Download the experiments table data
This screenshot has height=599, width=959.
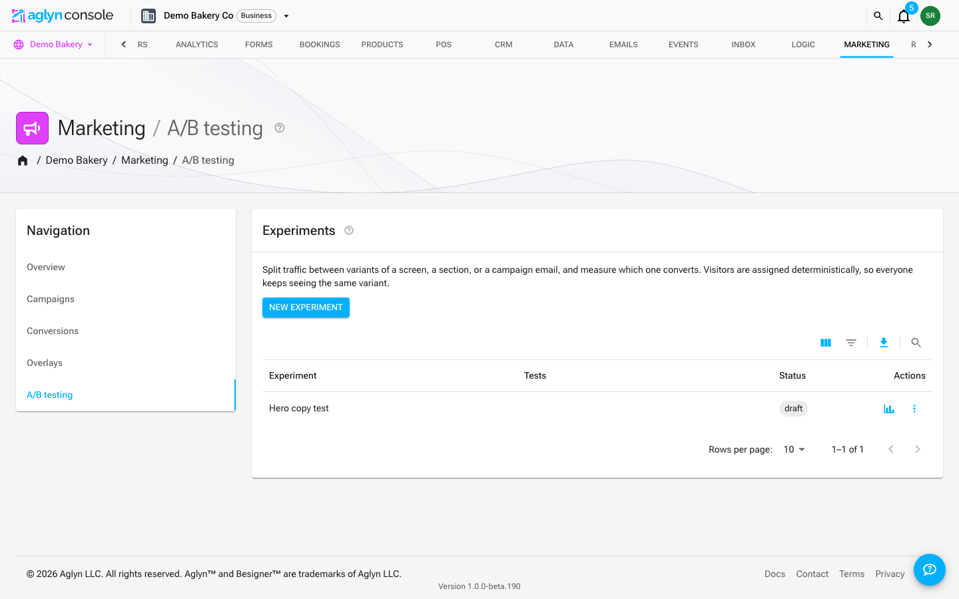(x=884, y=343)
